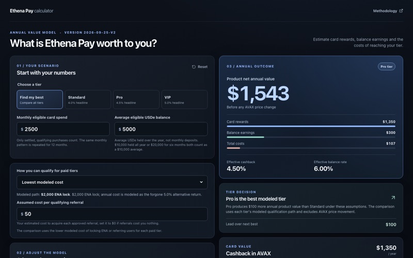Select the Find my best tier option
The height and width of the screenshot is (258, 413).
pos(40,100)
